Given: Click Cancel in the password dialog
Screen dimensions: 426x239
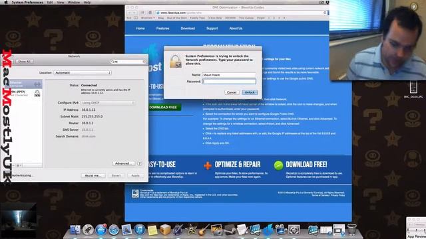Looking at the screenshot, I should [x=232, y=92].
